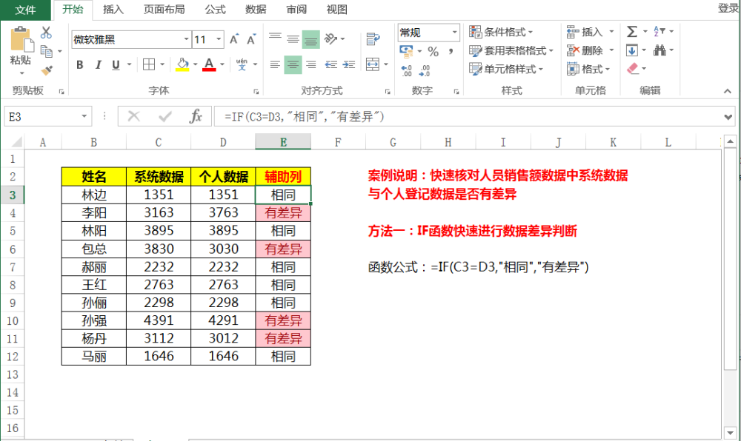Select the select-all corner button
This screenshot has width=741, height=441.
tap(15, 142)
